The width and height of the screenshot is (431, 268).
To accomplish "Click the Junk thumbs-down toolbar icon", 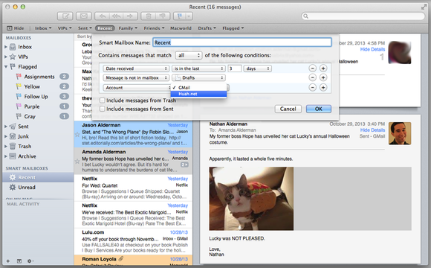I will point(163,16).
